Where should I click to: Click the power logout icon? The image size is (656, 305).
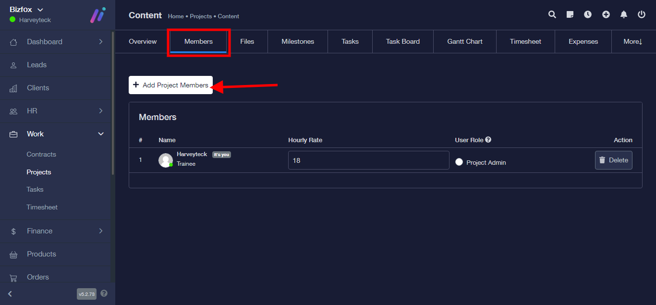[x=642, y=15]
